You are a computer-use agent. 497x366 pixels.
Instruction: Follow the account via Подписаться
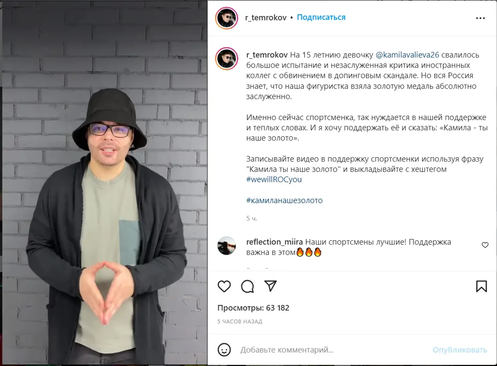[321, 17]
